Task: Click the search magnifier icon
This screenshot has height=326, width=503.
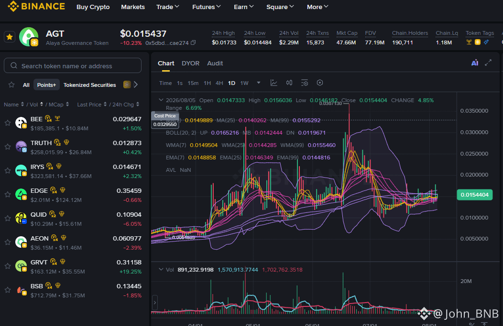Action: pyautogui.click(x=14, y=66)
